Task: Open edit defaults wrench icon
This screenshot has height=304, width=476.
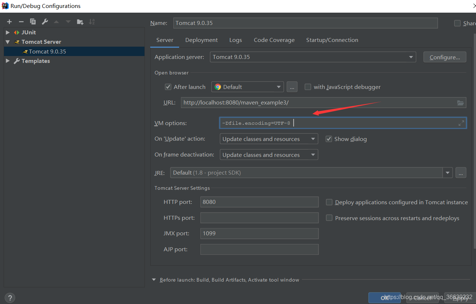Action: (45, 22)
